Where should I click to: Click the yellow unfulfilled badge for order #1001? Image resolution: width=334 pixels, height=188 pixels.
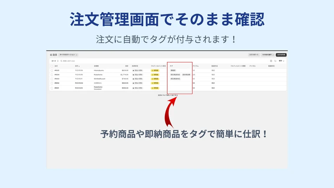[x=155, y=88]
